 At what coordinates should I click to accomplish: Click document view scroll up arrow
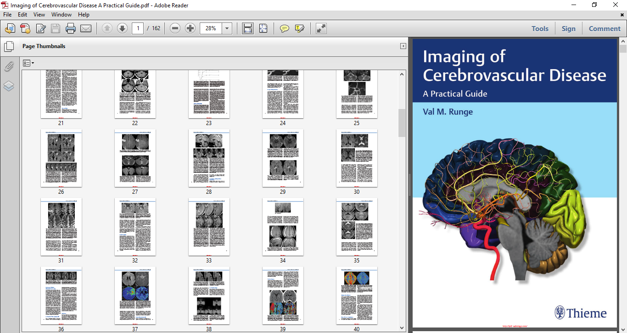pyautogui.click(x=623, y=41)
